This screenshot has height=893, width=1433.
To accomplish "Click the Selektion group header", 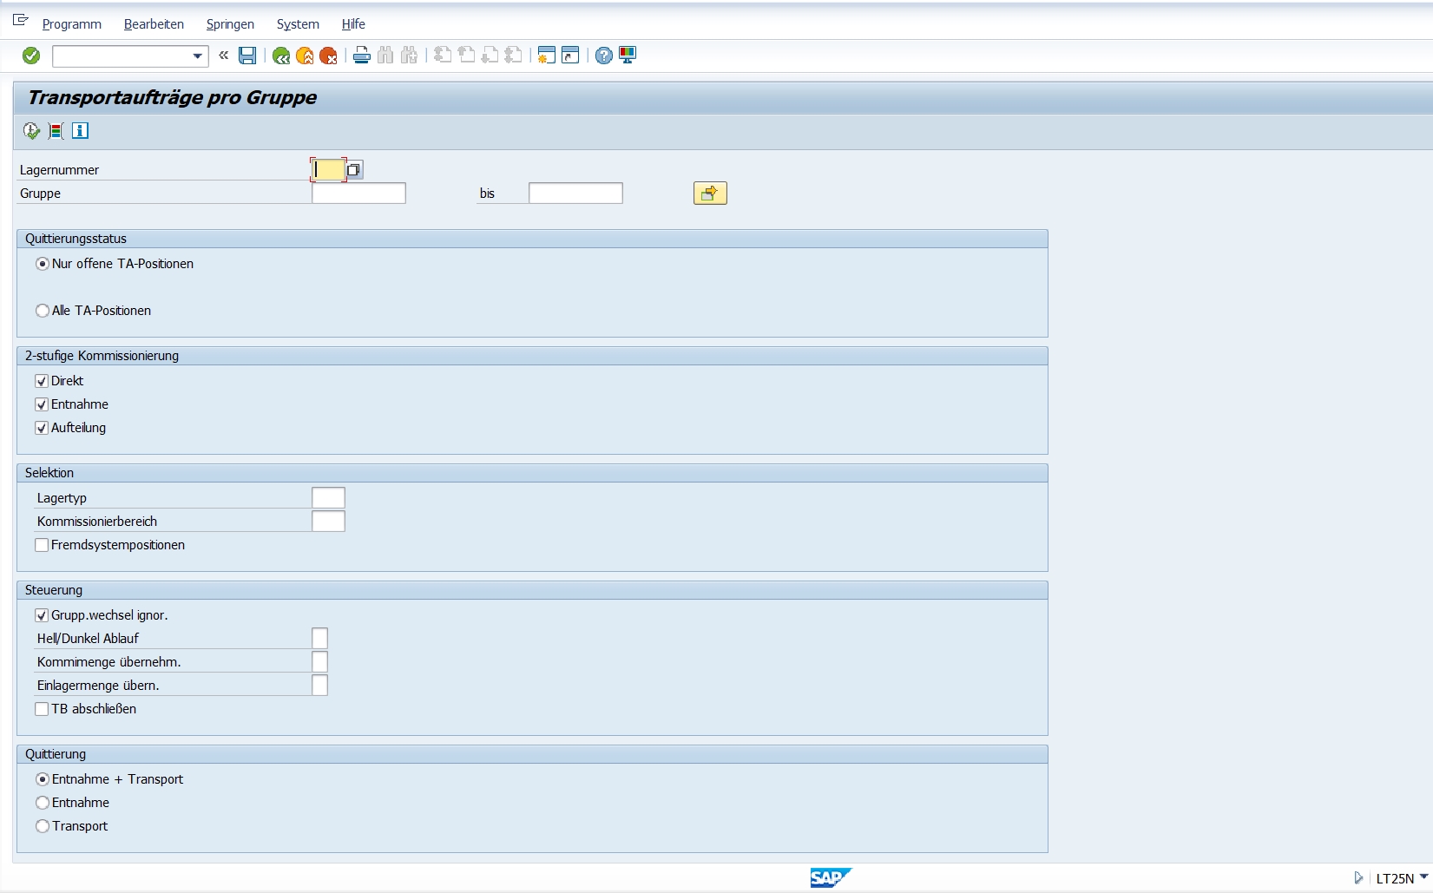I will 532,473.
